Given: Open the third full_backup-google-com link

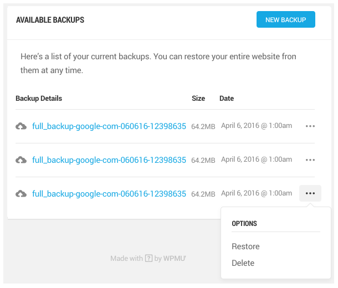Looking at the screenshot, I should [x=109, y=194].
